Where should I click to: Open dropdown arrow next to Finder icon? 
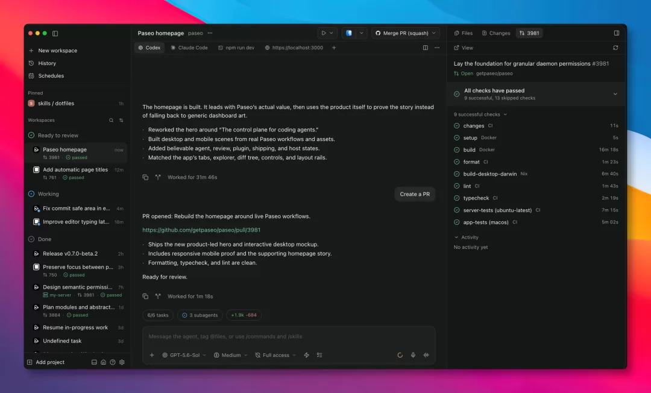[362, 33]
